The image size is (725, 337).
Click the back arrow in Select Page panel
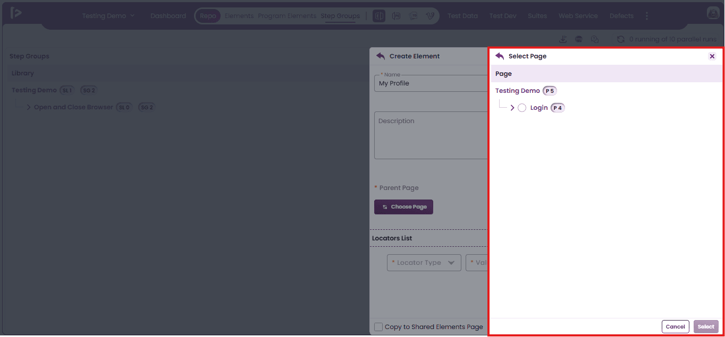click(500, 56)
